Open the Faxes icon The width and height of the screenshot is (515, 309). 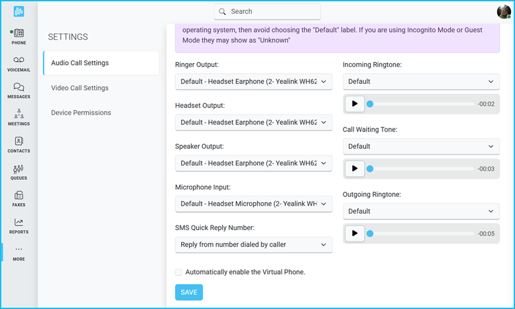coord(19,195)
